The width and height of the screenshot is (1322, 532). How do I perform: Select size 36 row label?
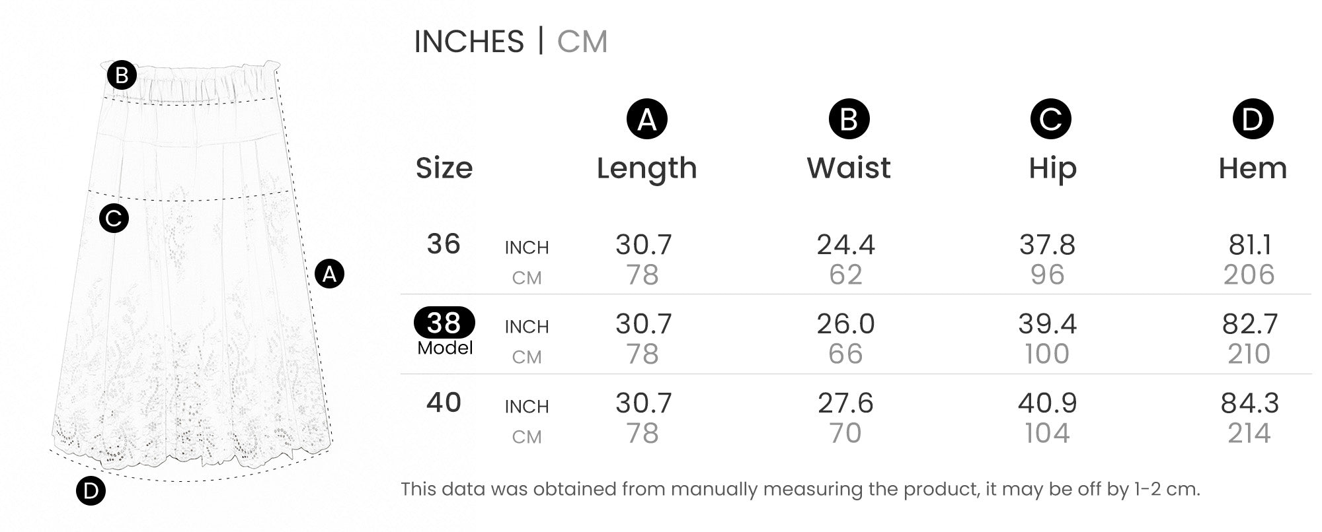click(x=444, y=244)
